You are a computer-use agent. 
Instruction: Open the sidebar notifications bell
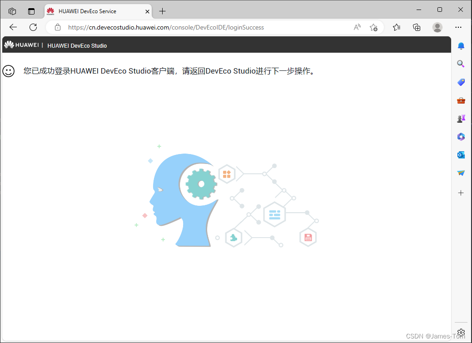tap(461, 46)
